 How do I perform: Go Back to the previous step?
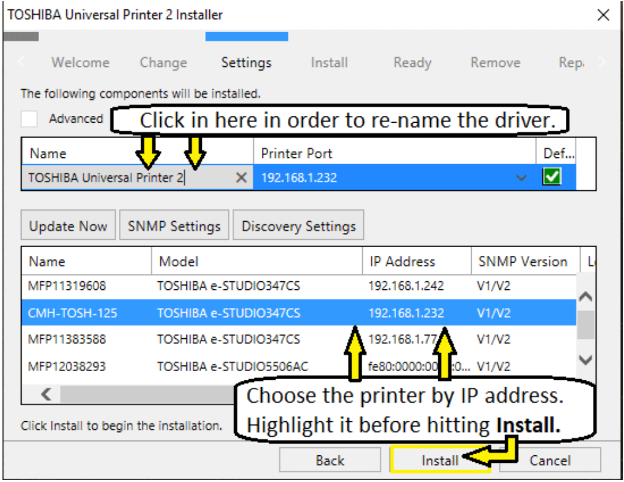(x=330, y=460)
